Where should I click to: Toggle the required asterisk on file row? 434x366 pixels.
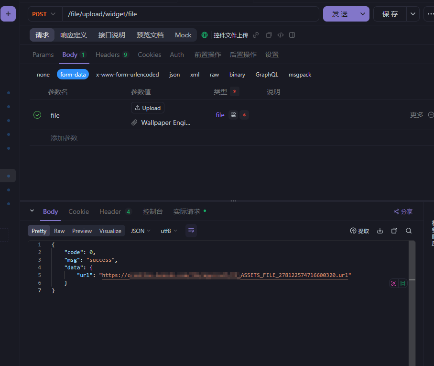tap(244, 115)
